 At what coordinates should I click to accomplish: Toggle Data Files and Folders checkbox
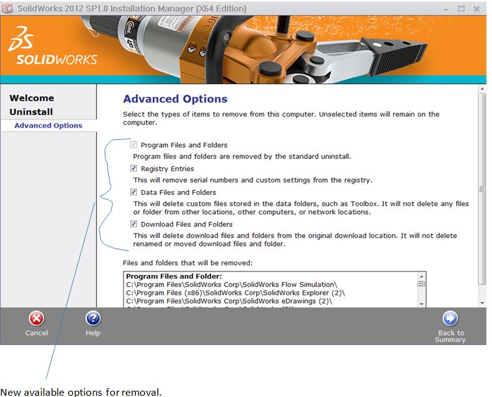click(x=134, y=192)
